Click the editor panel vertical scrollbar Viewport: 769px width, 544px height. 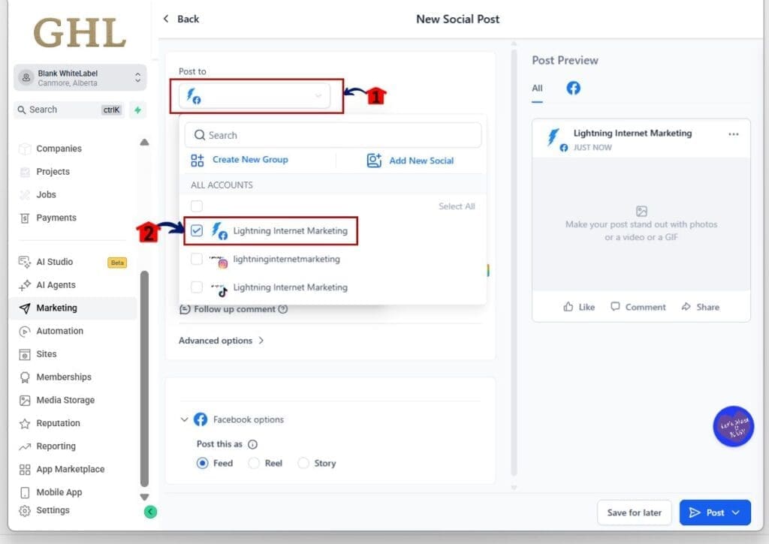[x=514, y=263]
